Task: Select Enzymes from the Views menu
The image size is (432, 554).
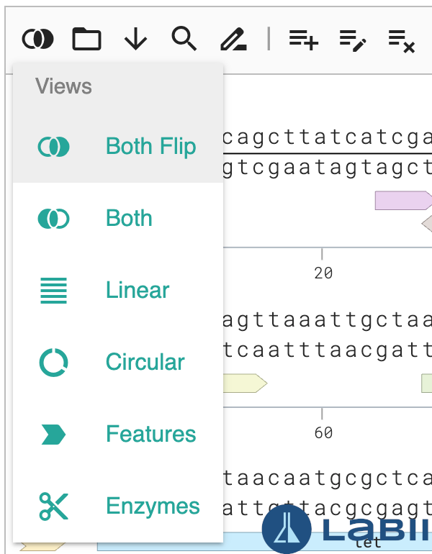Action: (x=153, y=507)
